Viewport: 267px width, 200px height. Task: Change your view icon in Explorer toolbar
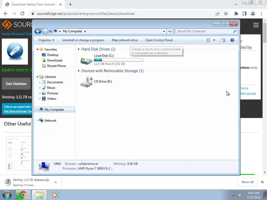tap(209, 40)
